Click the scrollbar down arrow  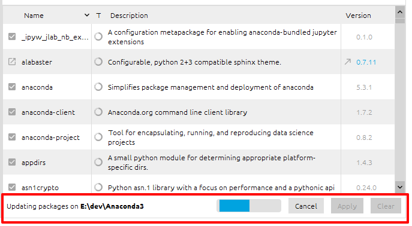tap(400, 187)
